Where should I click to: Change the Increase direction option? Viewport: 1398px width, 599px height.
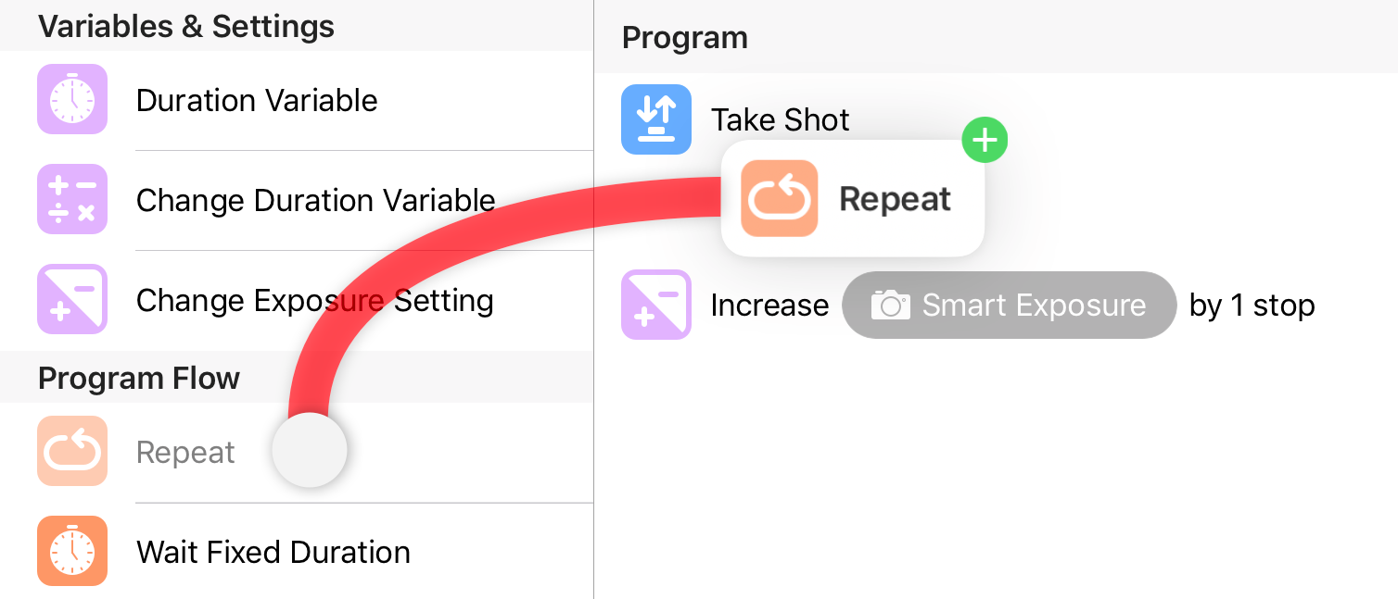(769, 306)
